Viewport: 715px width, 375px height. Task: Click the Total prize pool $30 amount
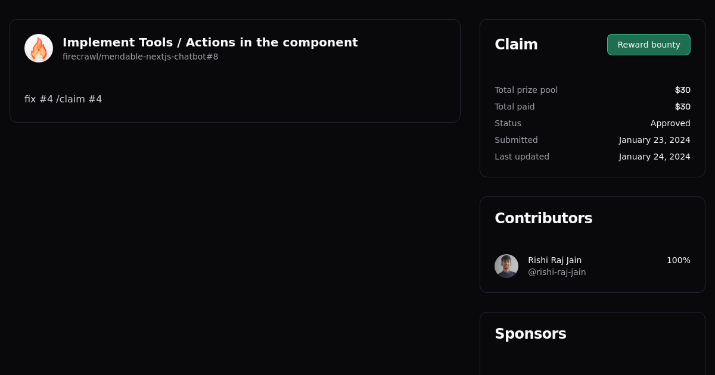683,90
